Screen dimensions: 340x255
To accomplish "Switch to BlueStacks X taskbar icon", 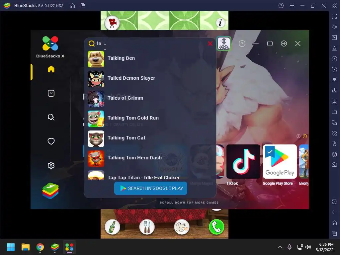I will pos(69,247).
